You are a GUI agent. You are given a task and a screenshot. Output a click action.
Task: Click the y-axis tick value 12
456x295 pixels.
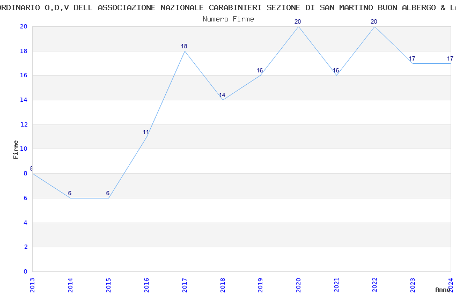[24, 124]
